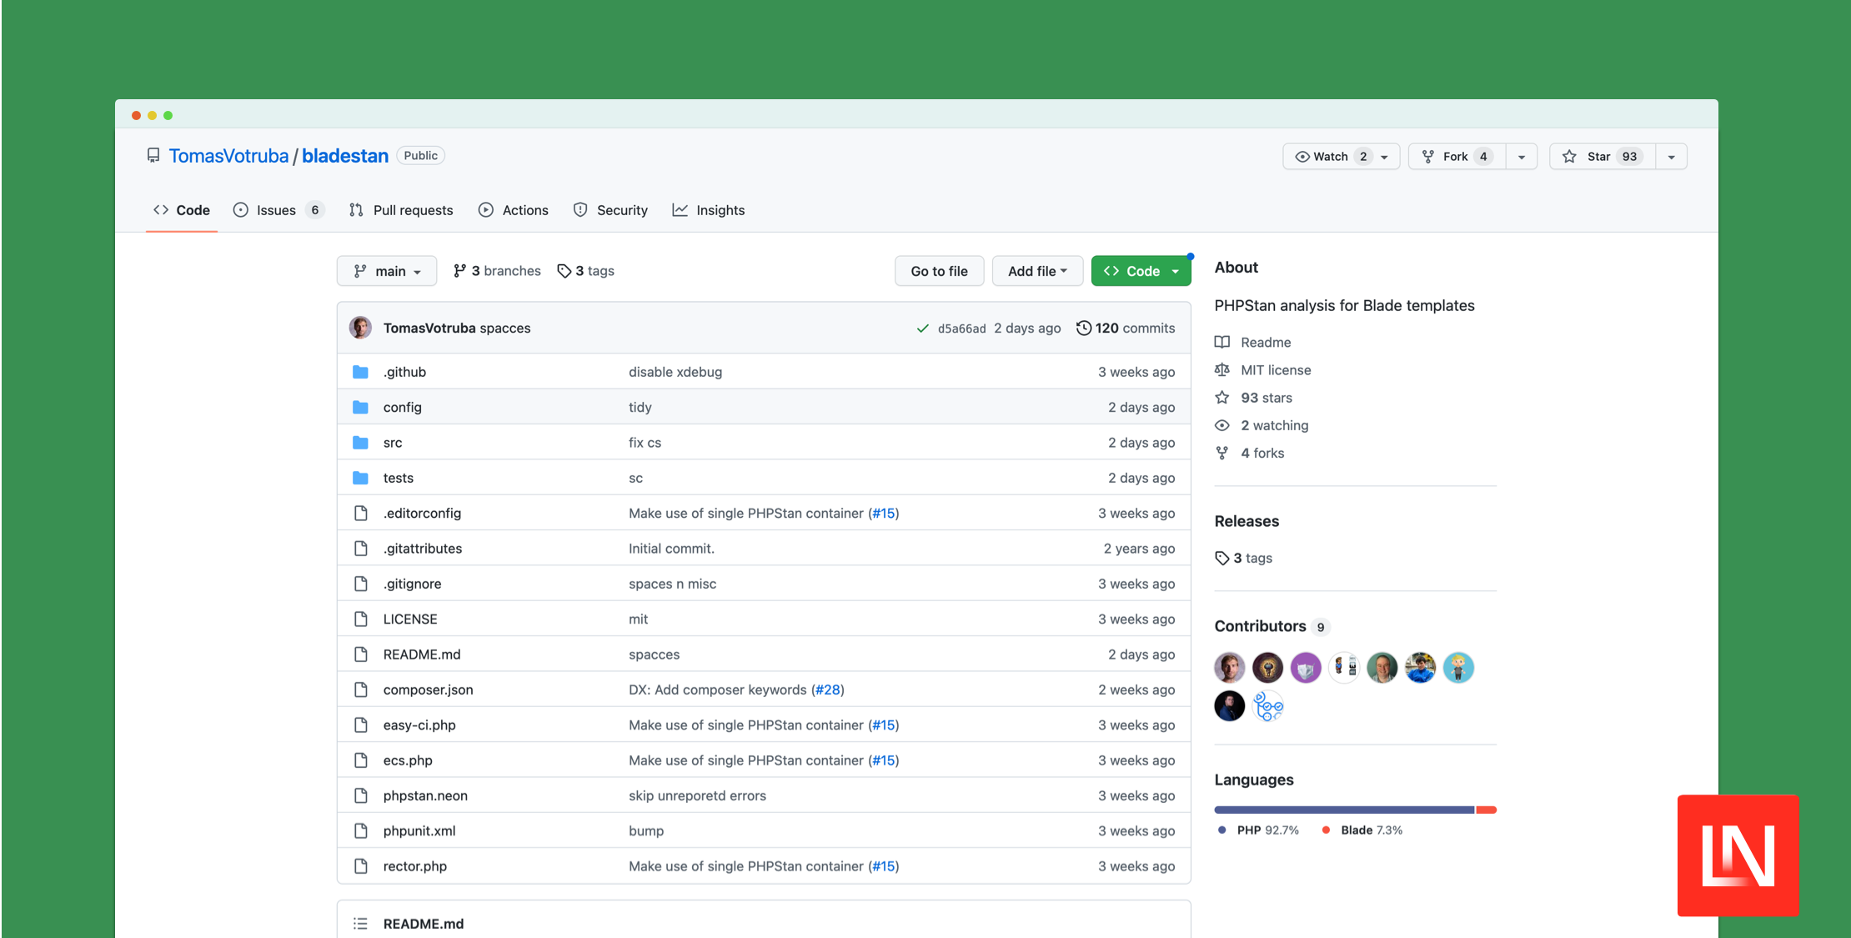Click Go to file button
This screenshot has width=1851, height=938.
(x=939, y=269)
